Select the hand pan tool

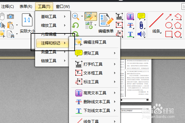[2, 16]
